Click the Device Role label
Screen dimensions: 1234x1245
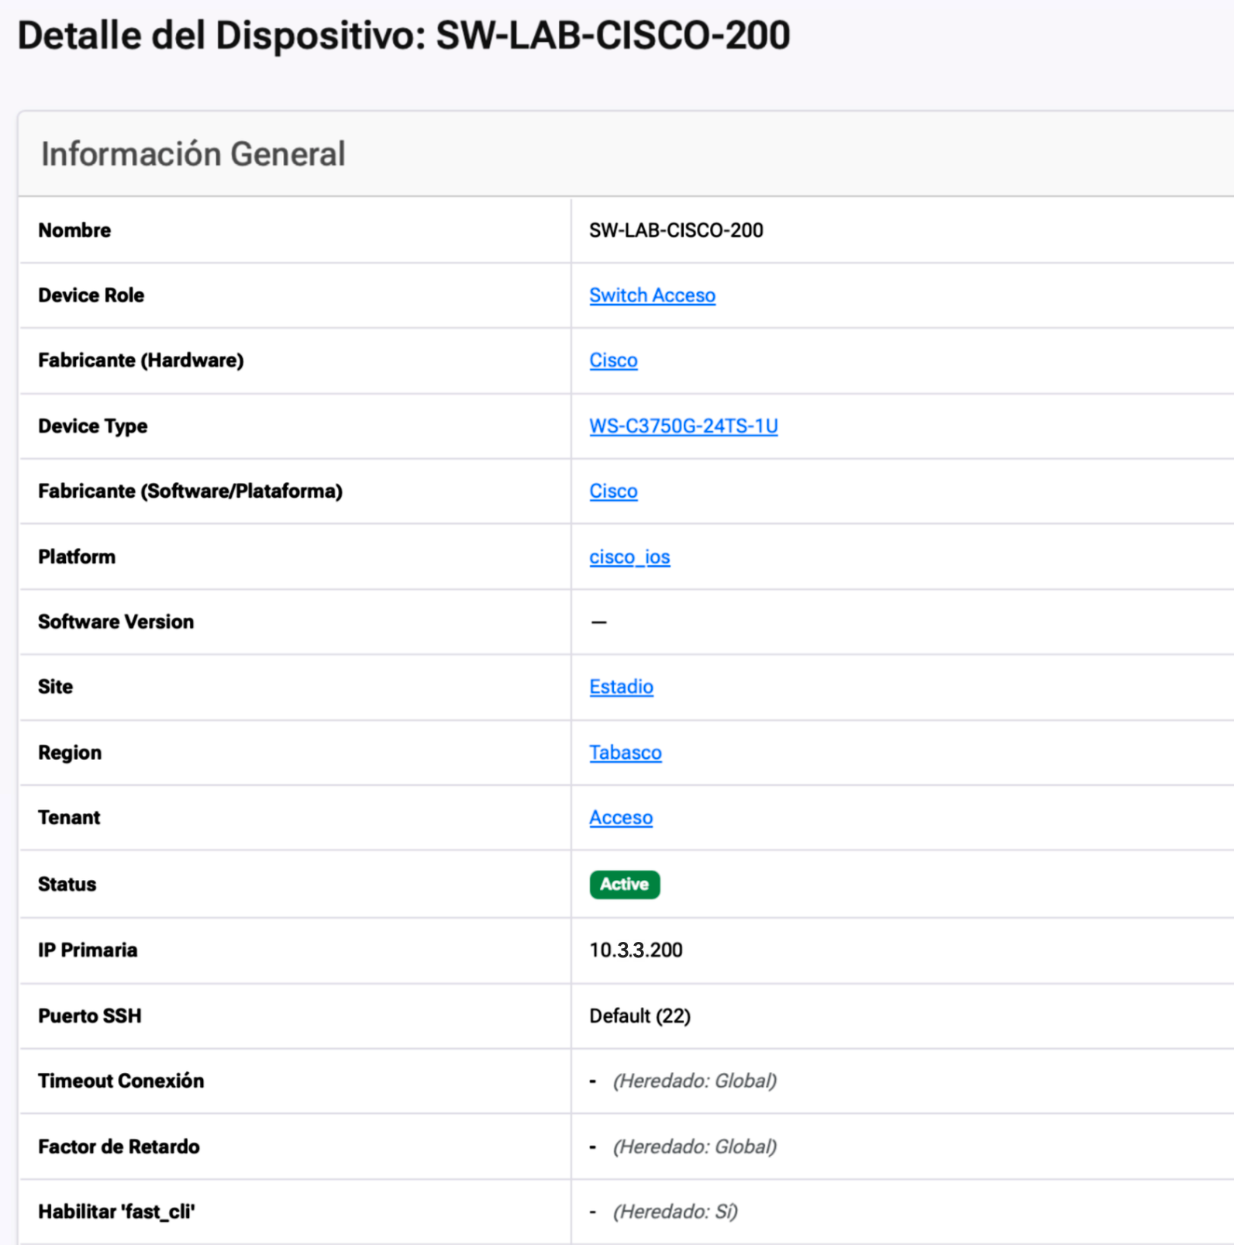click(91, 295)
